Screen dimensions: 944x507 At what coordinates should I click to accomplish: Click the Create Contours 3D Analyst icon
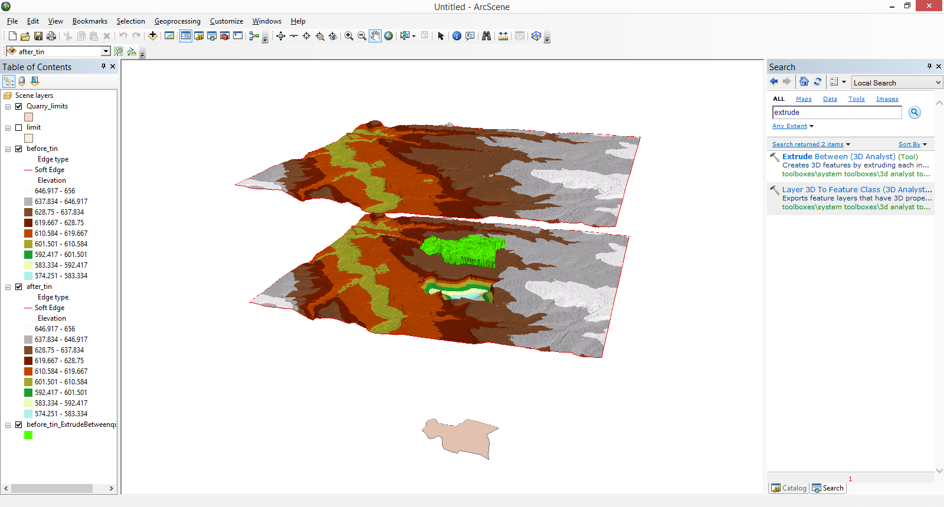(119, 52)
